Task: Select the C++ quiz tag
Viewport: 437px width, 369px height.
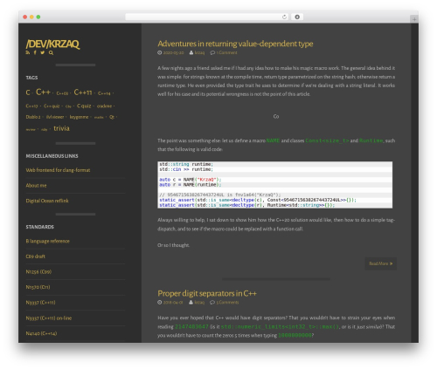Action: coord(52,106)
